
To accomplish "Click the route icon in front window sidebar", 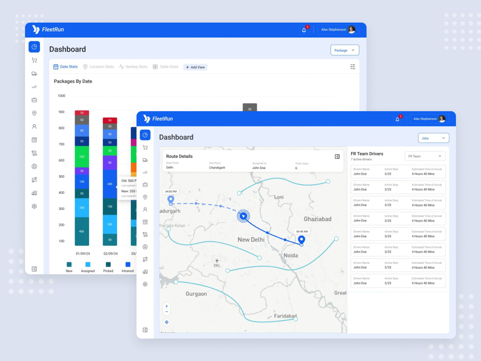I will pyautogui.click(x=145, y=259).
